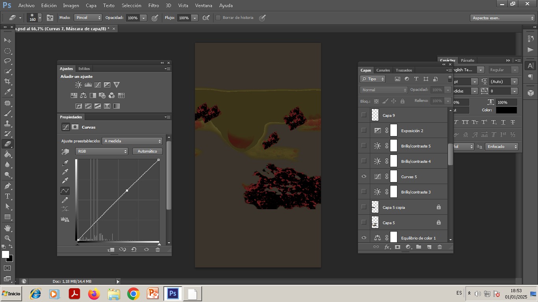This screenshot has height=302, width=538.
Task: Open the Tipo layer filter dropdown
Action: point(373,79)
